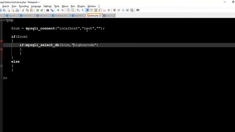Open Find with the binoculars icon
This screenshot has height=132, width=235.
click(x=47, y=10)
